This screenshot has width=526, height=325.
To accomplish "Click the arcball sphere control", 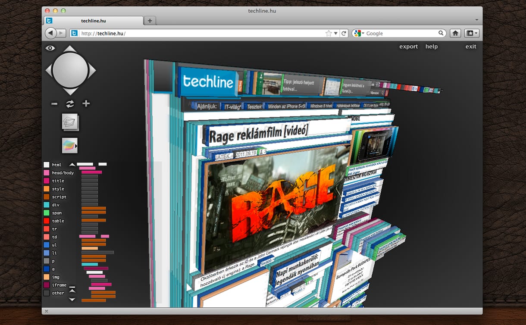I will point(70,70).
